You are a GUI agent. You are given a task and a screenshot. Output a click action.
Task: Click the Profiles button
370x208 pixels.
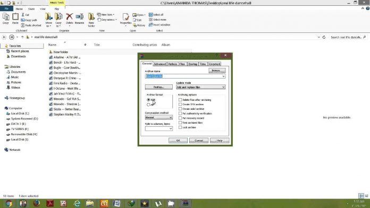(x=158, y=87)
